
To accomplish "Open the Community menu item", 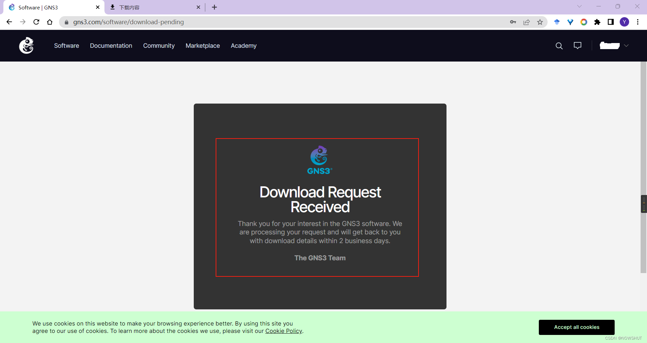I will click(159, 46).
